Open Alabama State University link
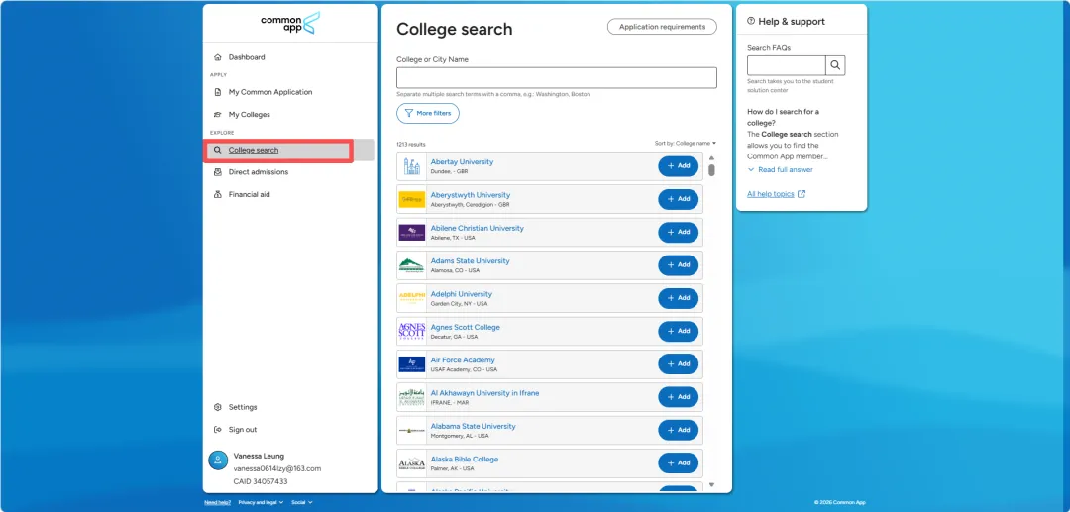 pos(473,426)
